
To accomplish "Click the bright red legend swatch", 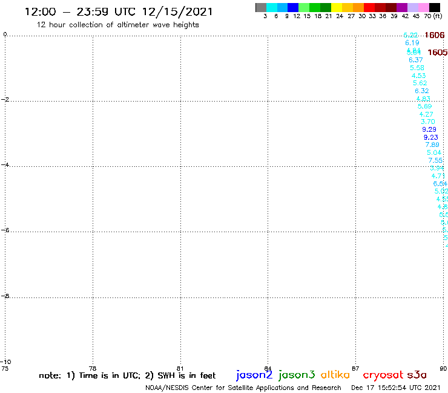I will [369, 7].
